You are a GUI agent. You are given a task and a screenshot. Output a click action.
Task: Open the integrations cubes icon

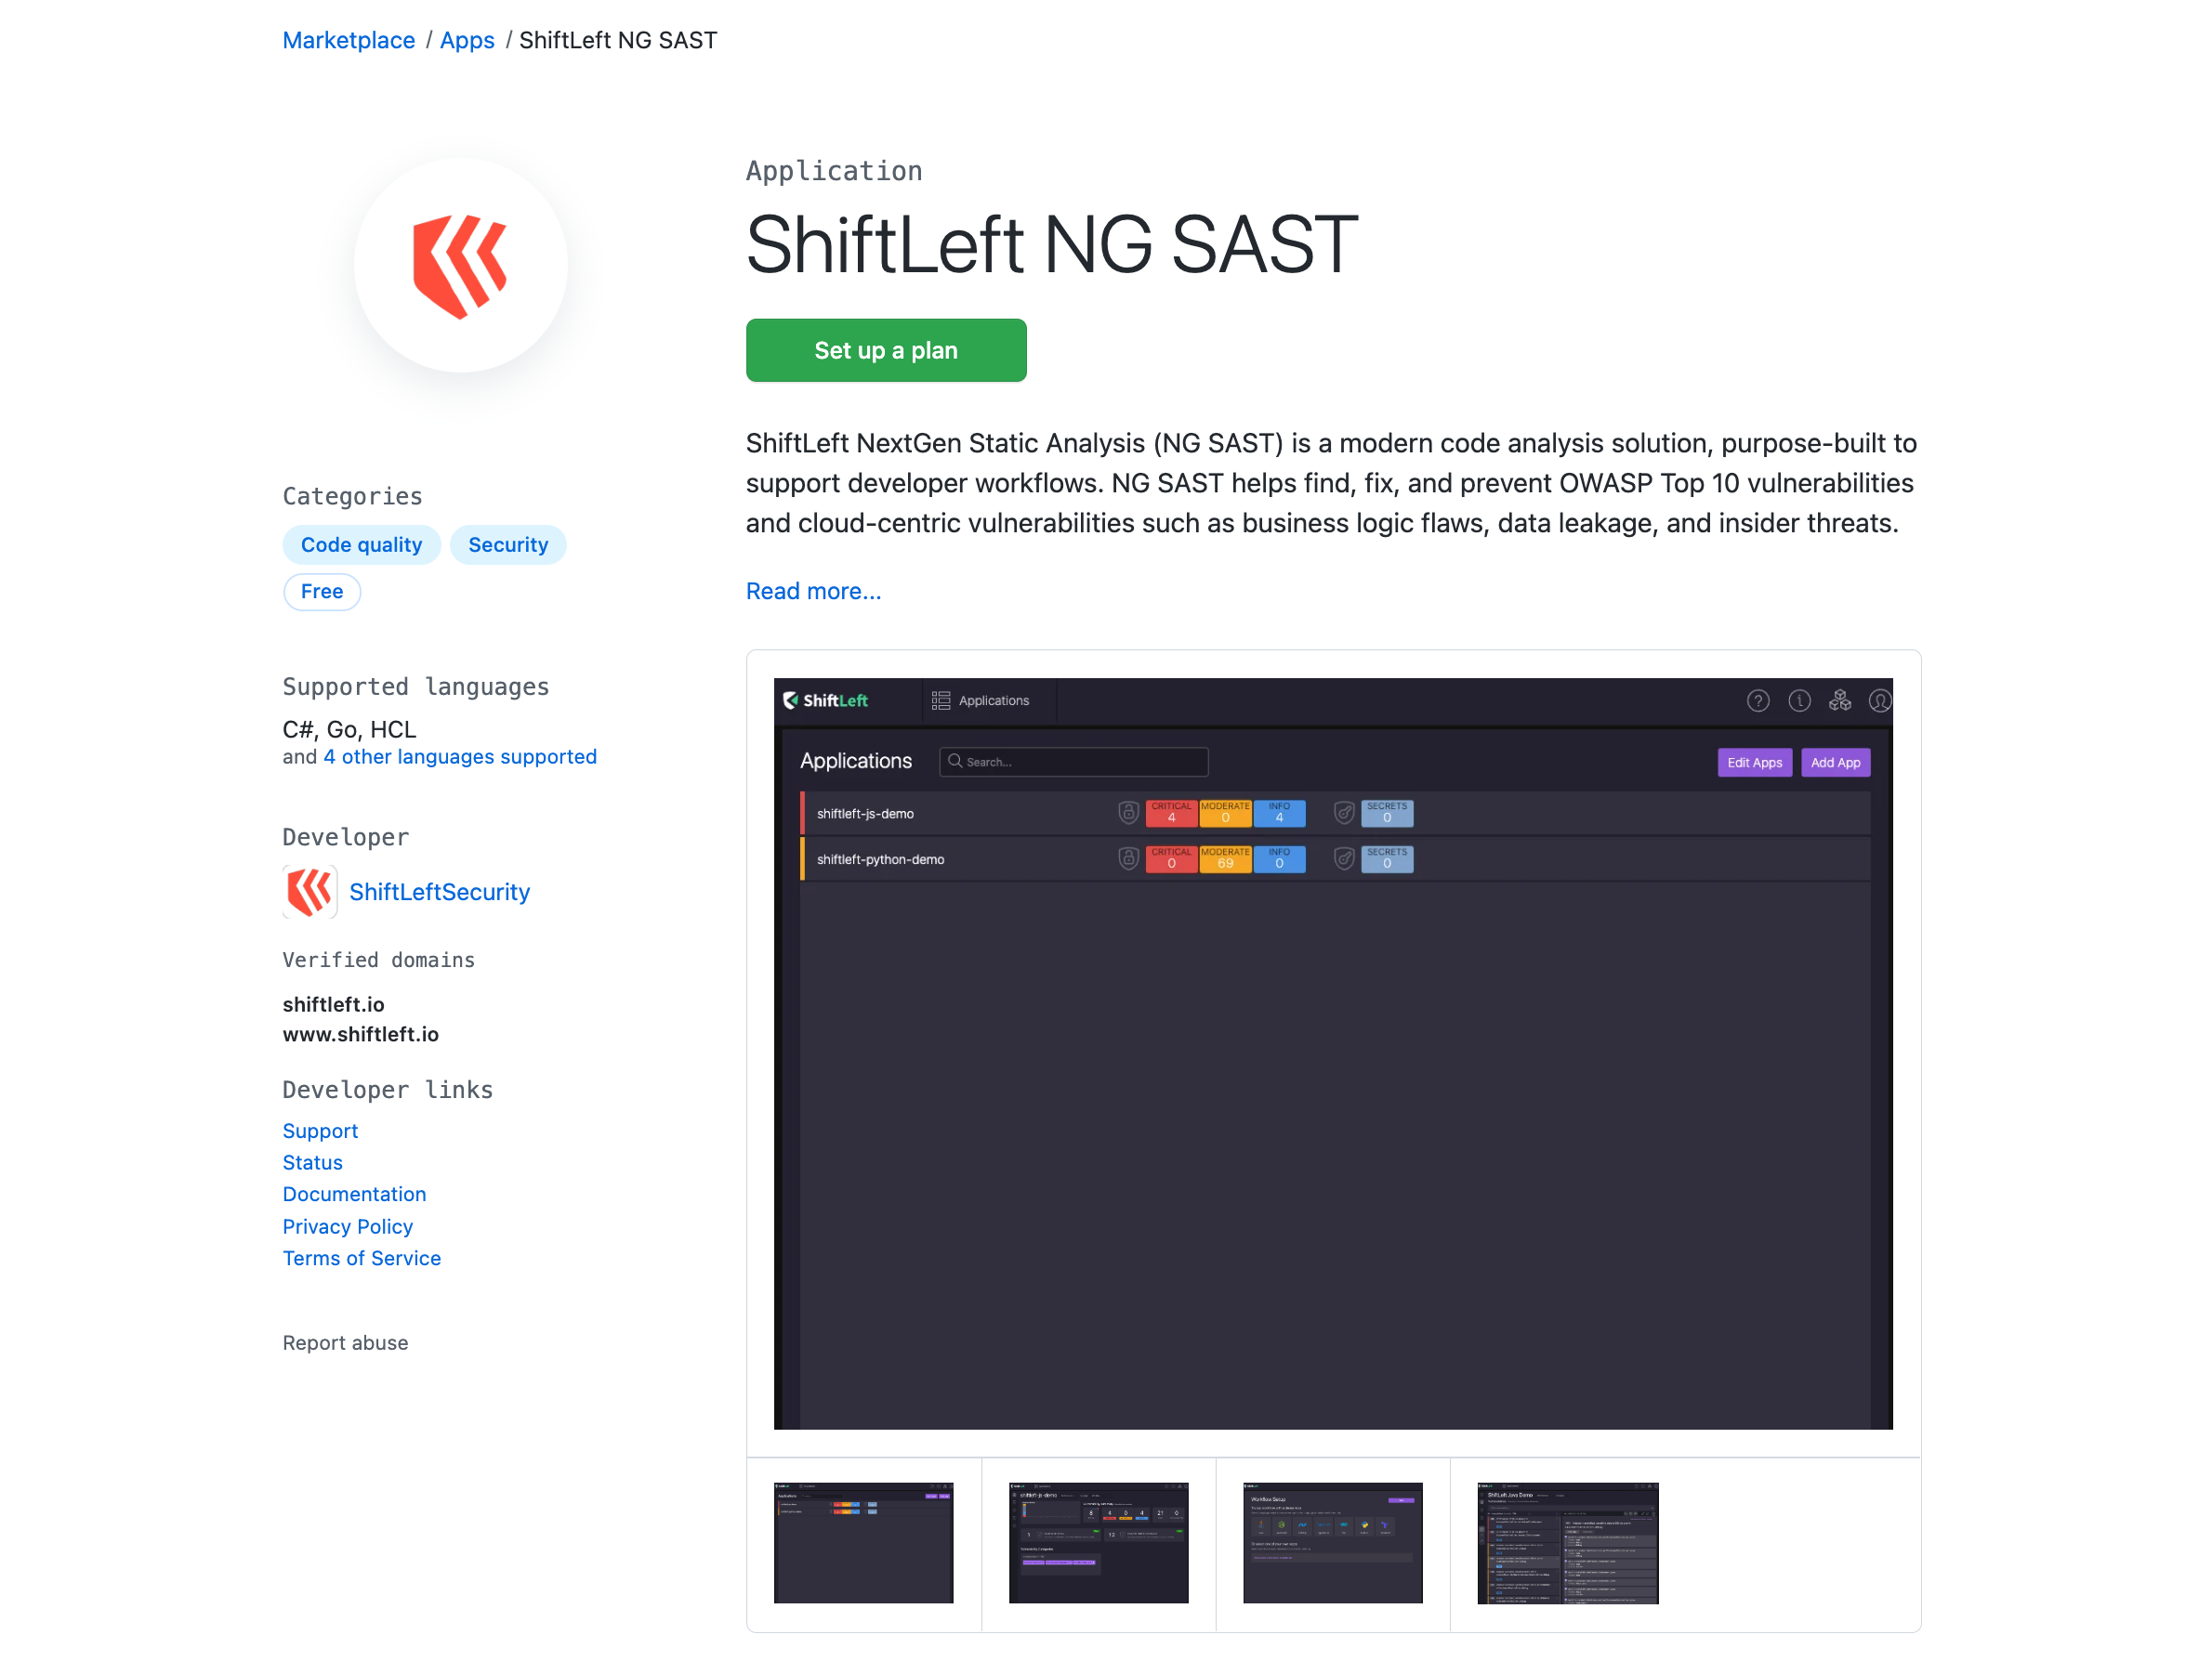pos(1840,701)
